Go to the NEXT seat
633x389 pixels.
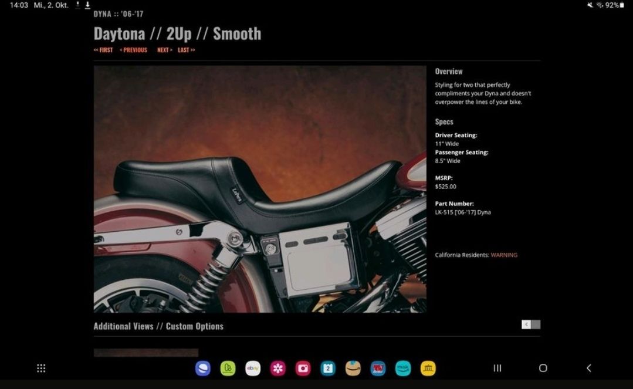pos(165,50)
